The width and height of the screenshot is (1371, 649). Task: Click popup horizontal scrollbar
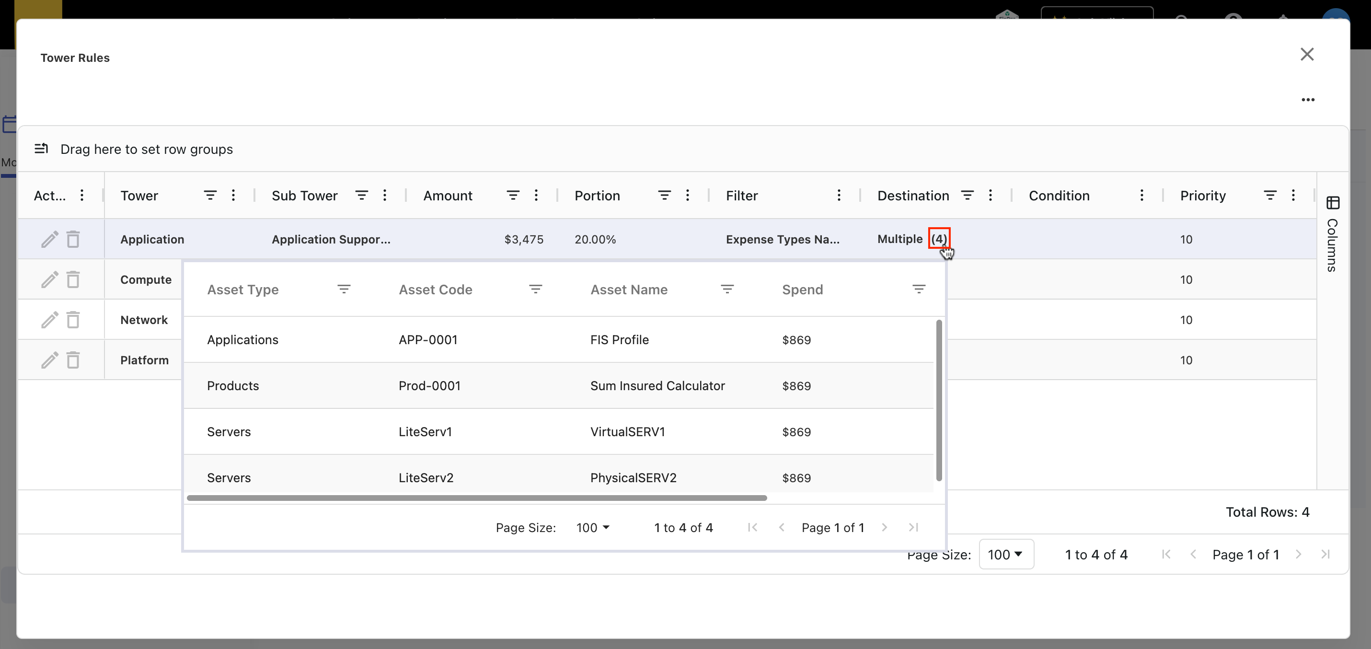point(476,498)
